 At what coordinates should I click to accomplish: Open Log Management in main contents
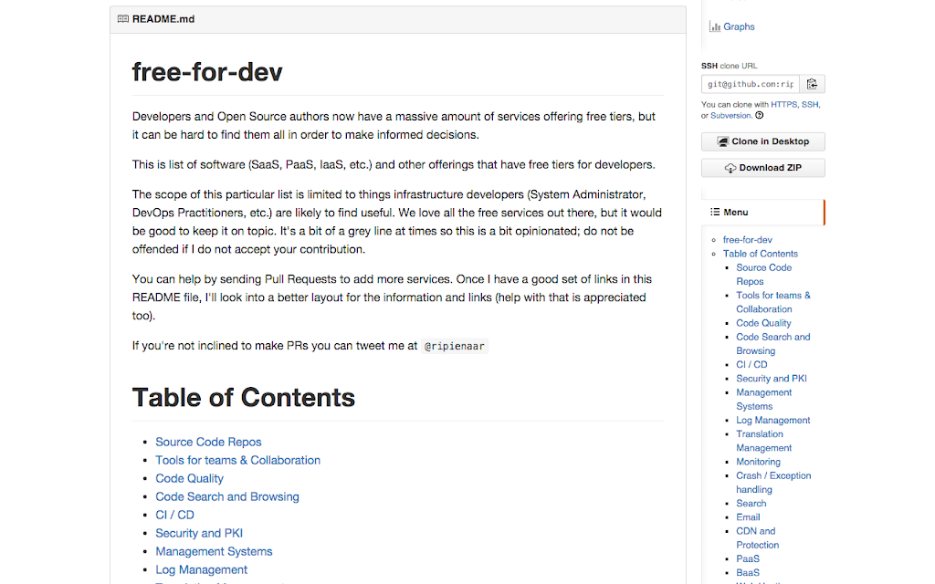[x=201, y=569]
